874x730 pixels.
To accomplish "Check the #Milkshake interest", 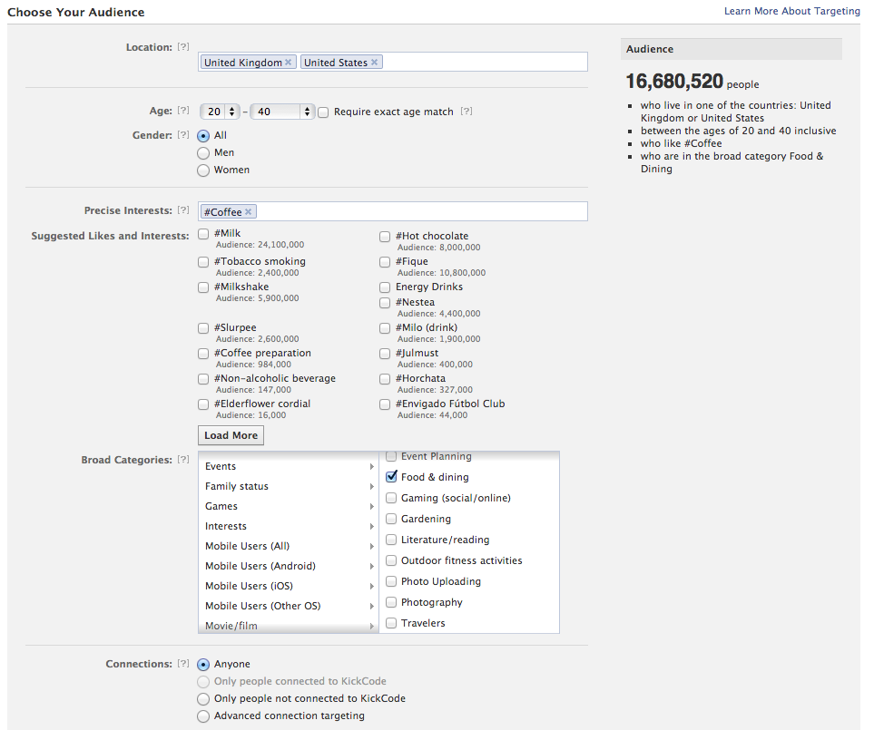I will click(x=203, y=287).
